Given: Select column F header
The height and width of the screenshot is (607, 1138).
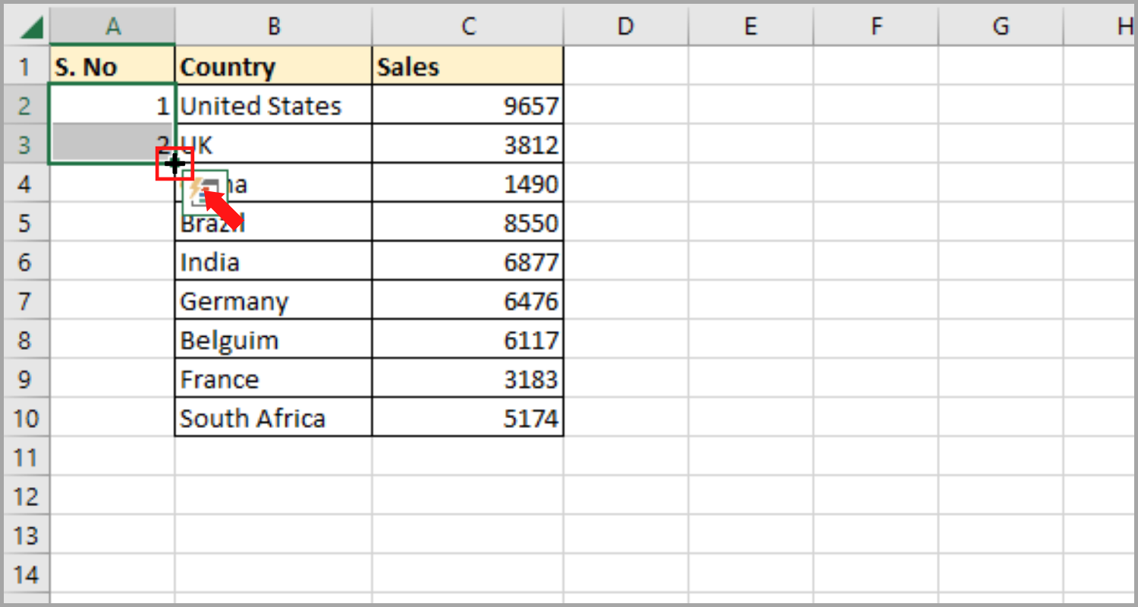Looking at the screenshot, I should 876,27.
